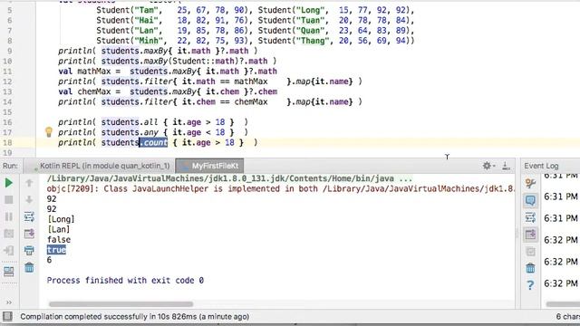580x326 pixels.
Task: Click the java binary path line in console
Action: 229,179
